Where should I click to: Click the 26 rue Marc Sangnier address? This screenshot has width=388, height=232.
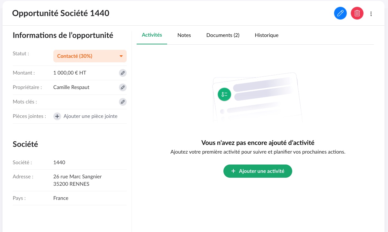(x=77, y=177)
